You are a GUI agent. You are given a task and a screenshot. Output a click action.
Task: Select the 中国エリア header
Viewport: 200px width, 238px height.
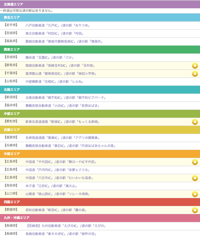(100, 154)
